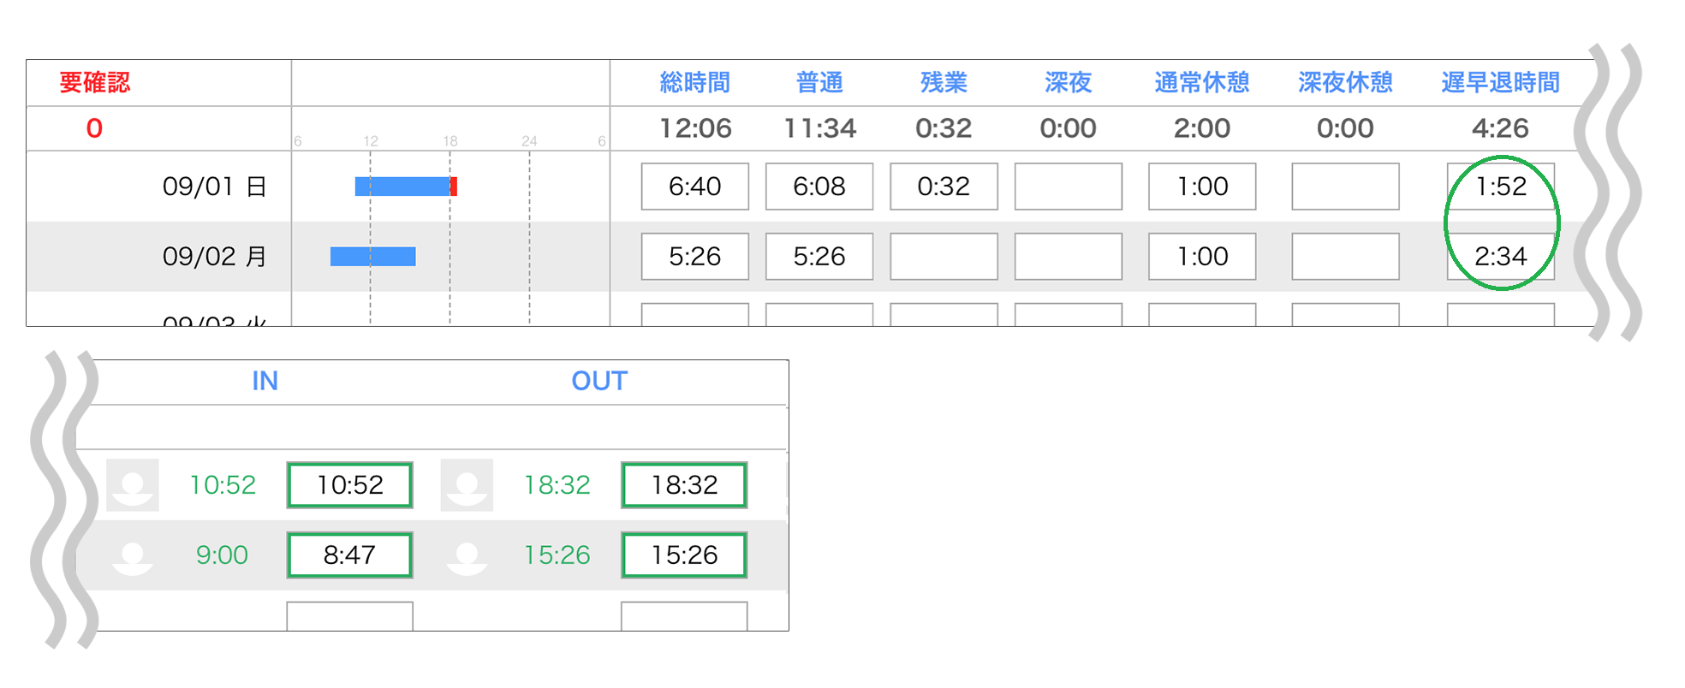Edit the 15:26 OUT time field
This screenshot has width=1685, height=688.
point(684,555)
